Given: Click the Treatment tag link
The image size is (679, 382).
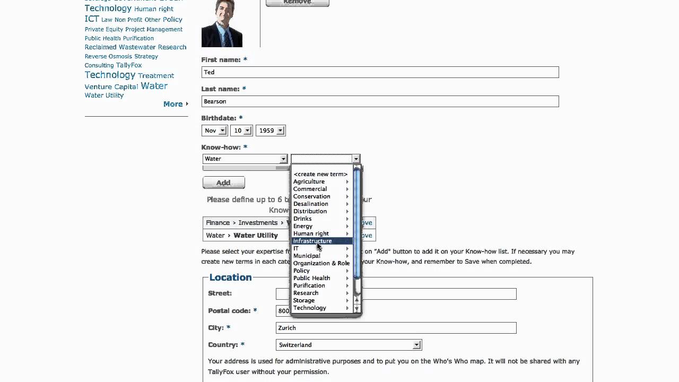Looking at the screenshot, I should click(156, 76).
